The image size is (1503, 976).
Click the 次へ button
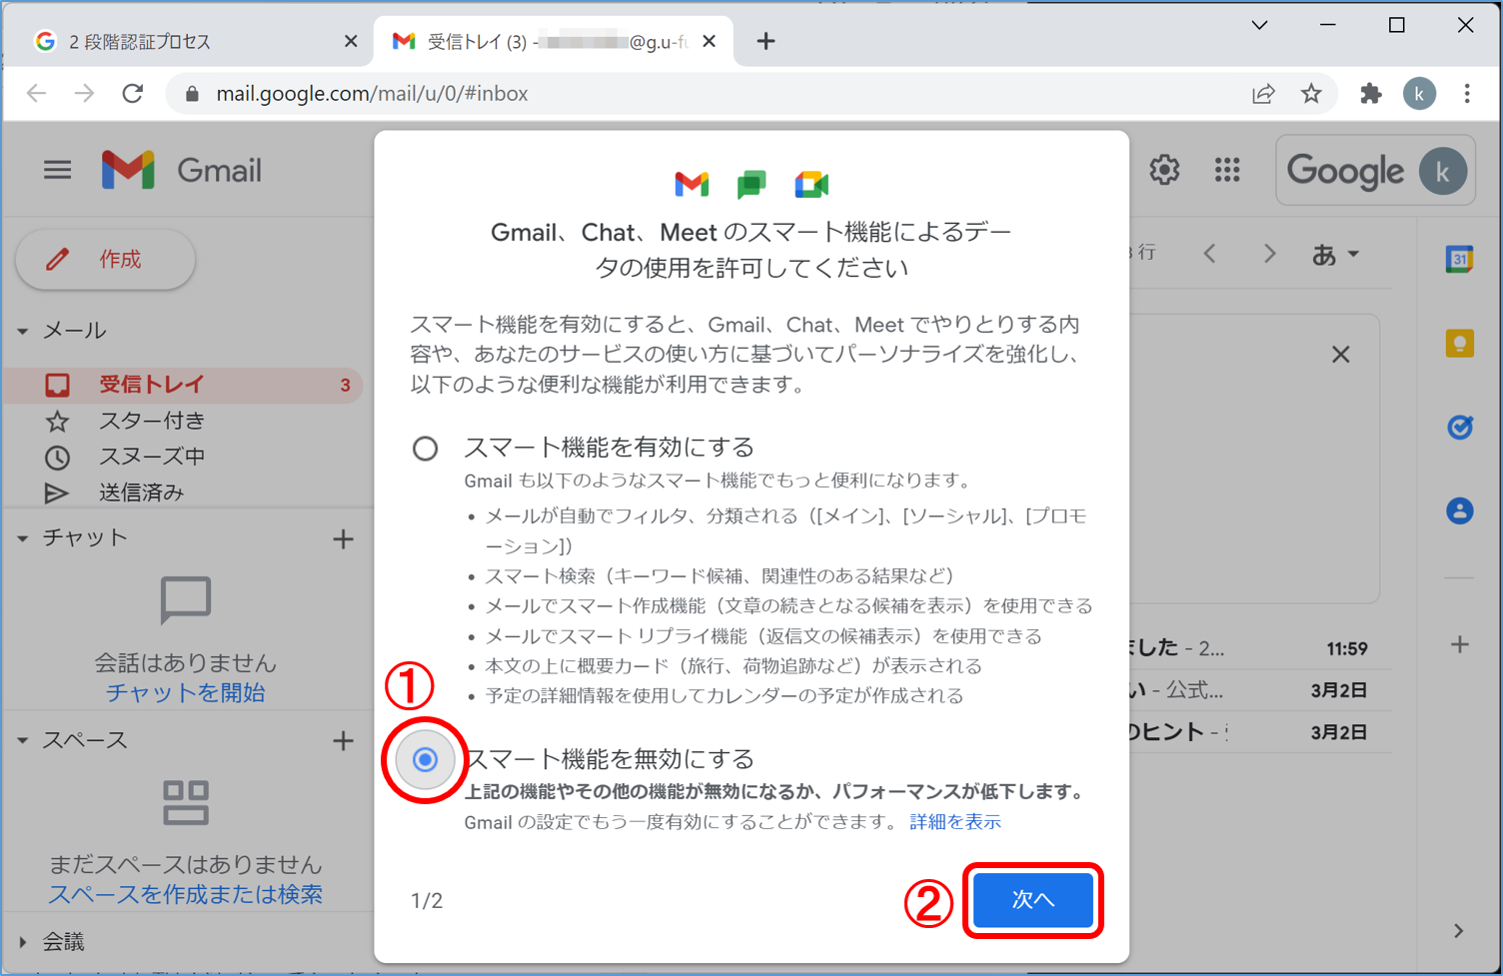pos(1033,900)
